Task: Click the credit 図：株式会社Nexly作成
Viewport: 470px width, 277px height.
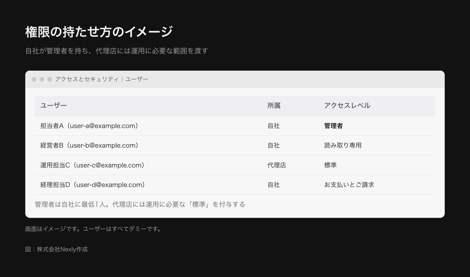Action: [x=56, y=249]
